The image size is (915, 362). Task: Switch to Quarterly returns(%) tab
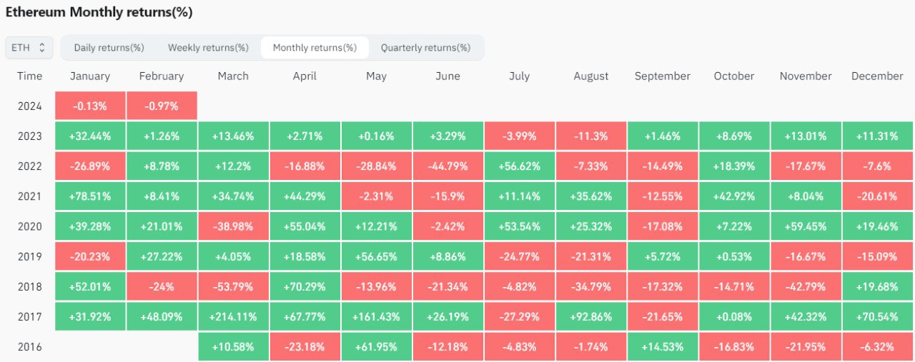pyautogui.click(x=425, y=48)
